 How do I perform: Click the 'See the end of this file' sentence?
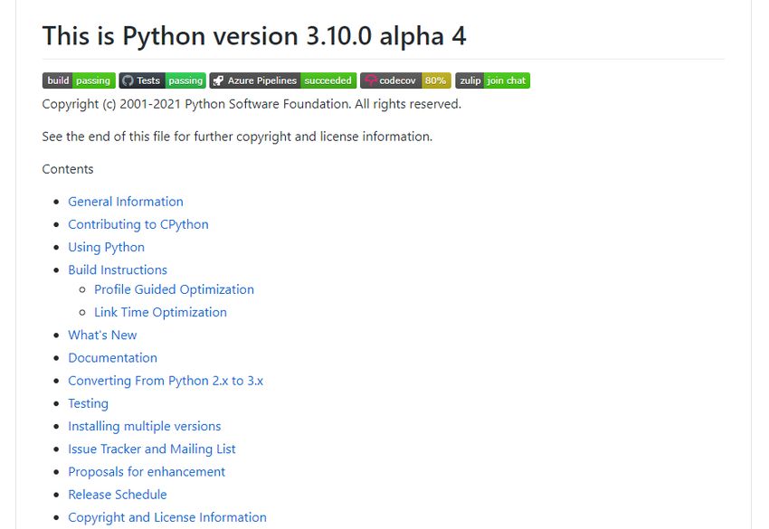point(237,137)
